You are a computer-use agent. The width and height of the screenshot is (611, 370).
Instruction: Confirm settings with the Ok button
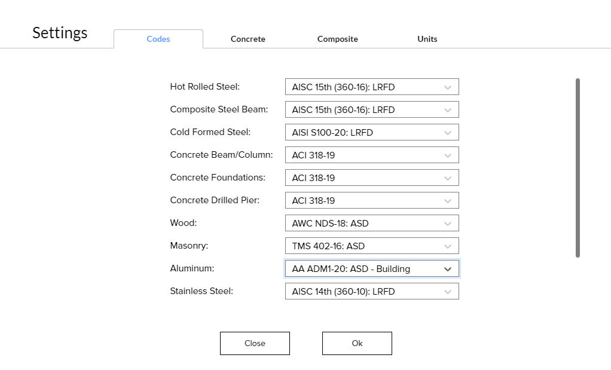pyautogui.click(x=357, y=343)
